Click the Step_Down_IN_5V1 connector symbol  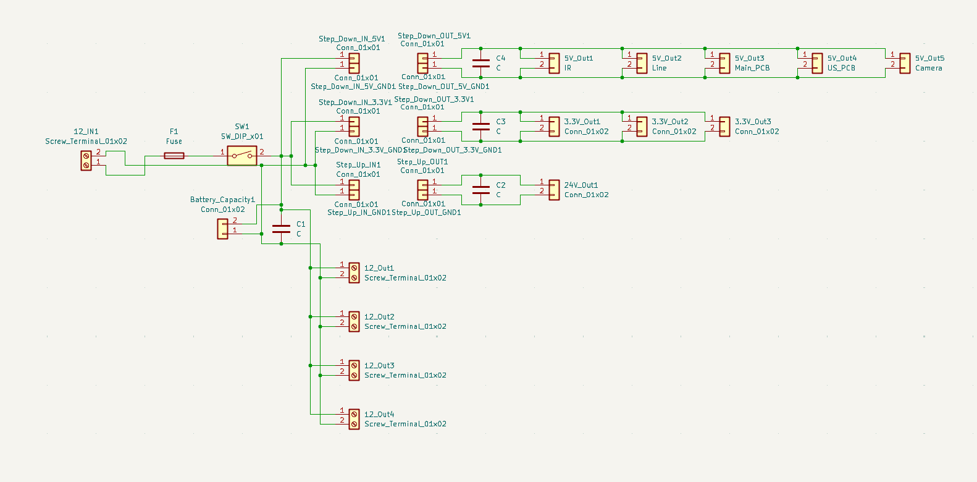[x=354, y=59]
